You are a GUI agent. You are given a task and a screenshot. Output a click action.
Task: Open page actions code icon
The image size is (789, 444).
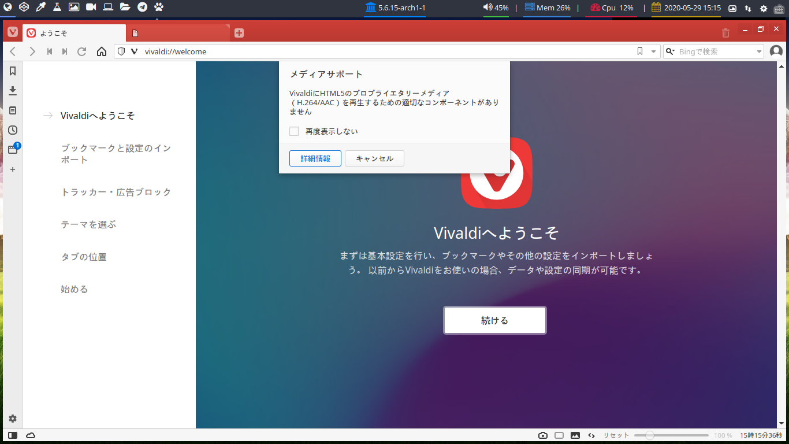coord(591,435)
